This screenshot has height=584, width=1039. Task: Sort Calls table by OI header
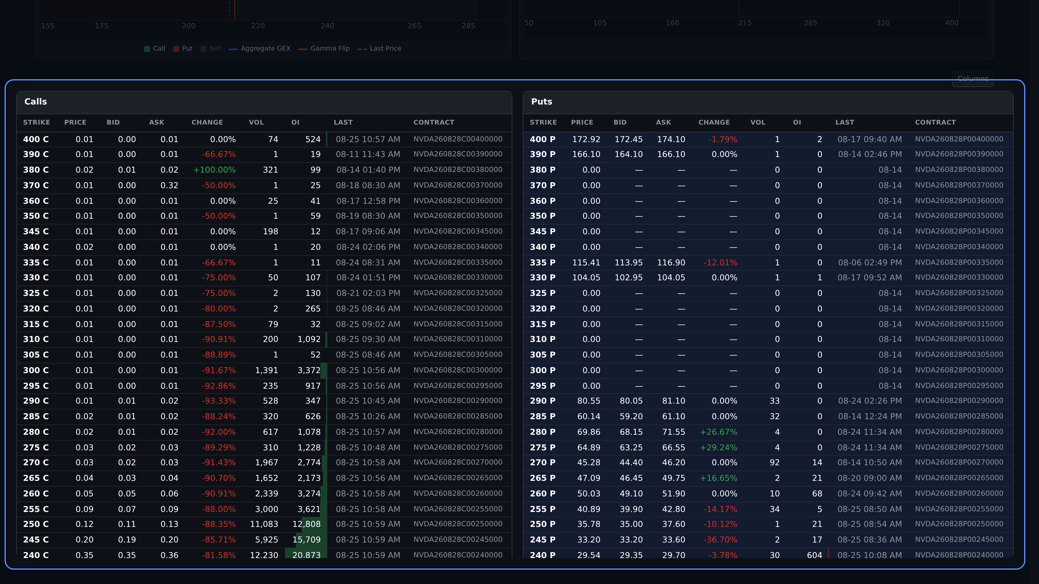click(295, 122)
